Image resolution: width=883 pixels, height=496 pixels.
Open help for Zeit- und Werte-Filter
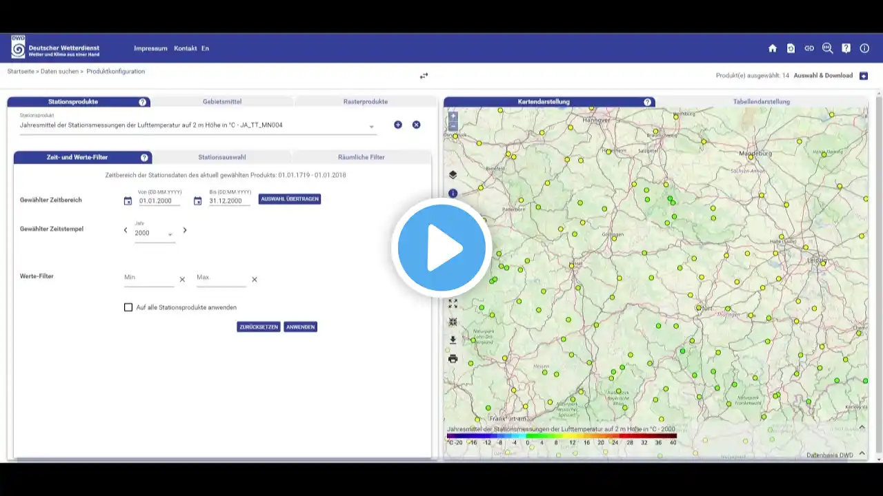click(145, 157)
